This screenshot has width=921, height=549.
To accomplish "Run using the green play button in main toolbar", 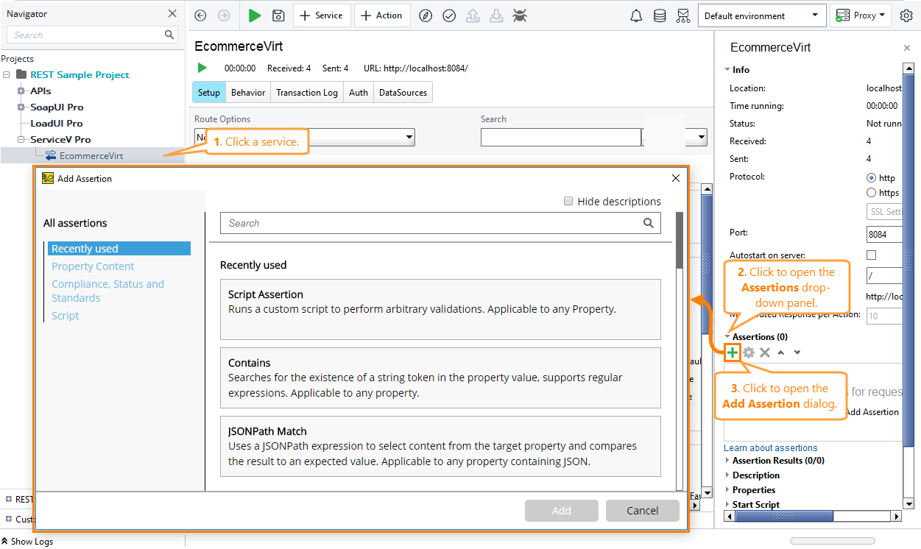I will click(x=255, y=15).
